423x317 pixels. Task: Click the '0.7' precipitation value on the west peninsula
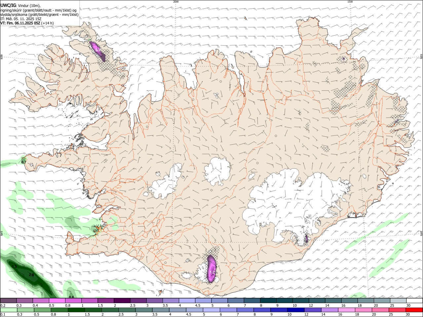point(24,162)
